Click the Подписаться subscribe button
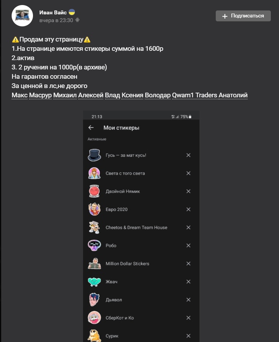The height and width of the screenshot is (342, 279). click(x=243, y=16)
